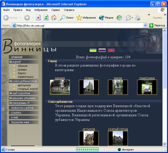Open над городом sidebar link
Screen dimensions: 168x153
[x=24, y=93]
